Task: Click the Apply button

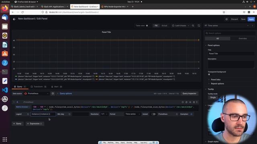Action: click(x=251, y=19)
